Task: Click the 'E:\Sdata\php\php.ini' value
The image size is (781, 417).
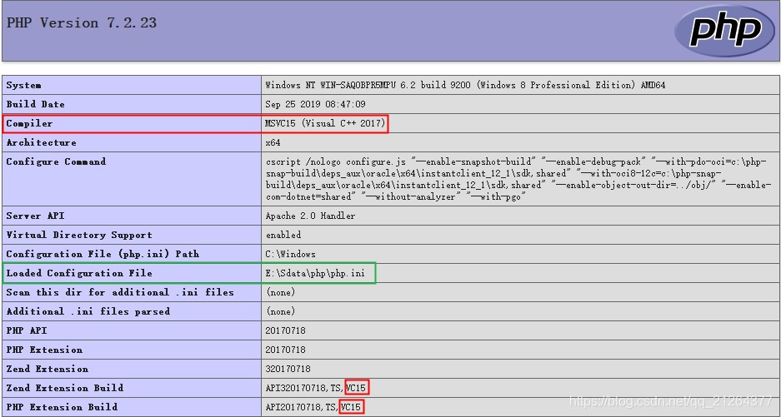Action: pyautogui.click(x=315, y=273)
